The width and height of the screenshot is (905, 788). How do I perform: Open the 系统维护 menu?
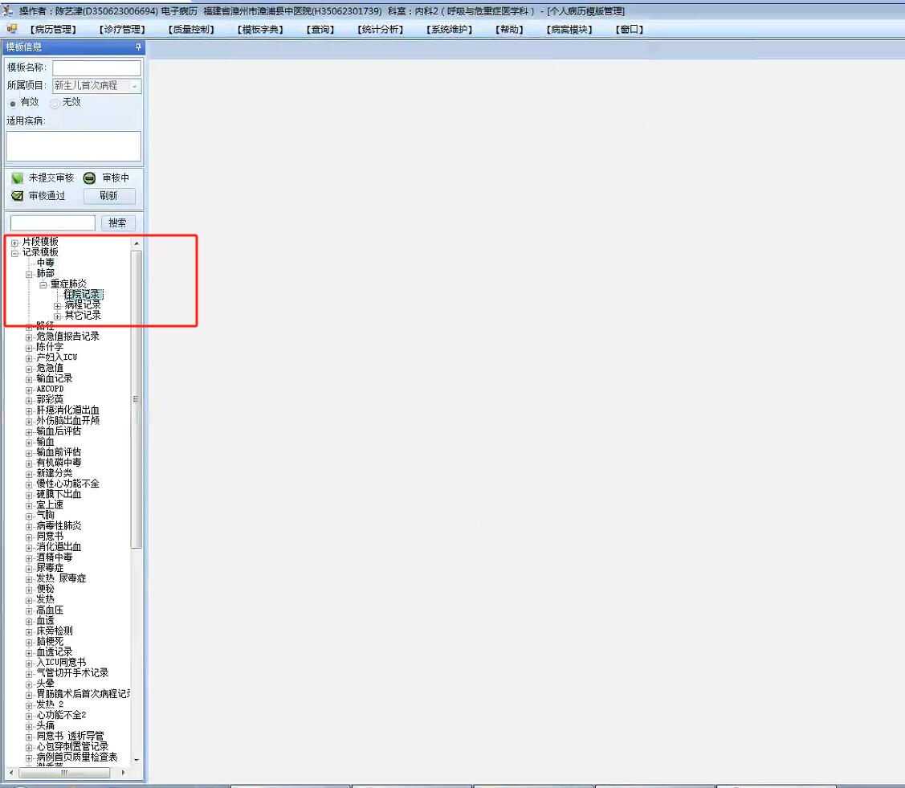450,30
